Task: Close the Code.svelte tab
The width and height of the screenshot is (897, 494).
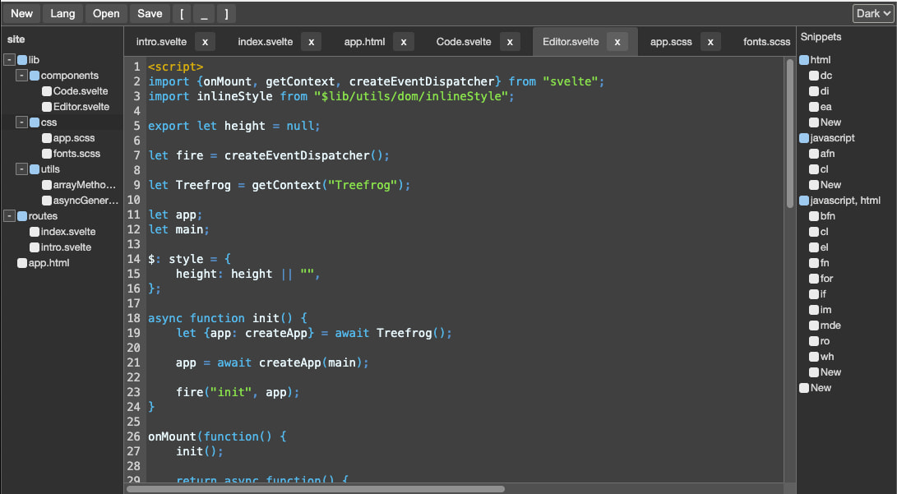Action: pyautogui.click(x=510, y=42)
